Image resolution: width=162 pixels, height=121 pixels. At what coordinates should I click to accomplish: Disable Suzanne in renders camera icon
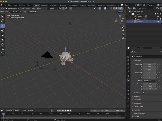(160, 22)
